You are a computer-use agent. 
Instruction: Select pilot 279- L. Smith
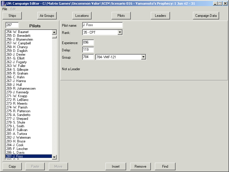click(29, 126)
